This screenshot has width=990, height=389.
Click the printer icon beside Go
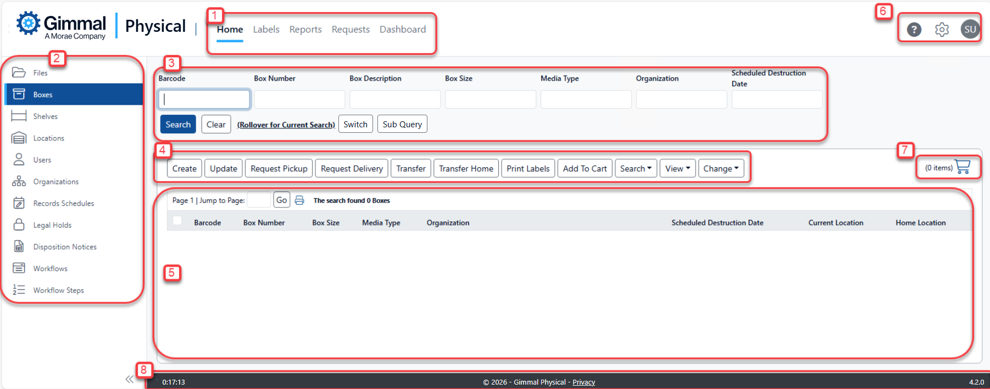point(299,200)
